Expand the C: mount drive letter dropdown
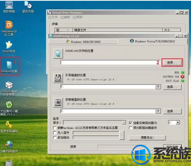This screenshot has height=166, width=191. pyautogui.click(x=178, y=123)
